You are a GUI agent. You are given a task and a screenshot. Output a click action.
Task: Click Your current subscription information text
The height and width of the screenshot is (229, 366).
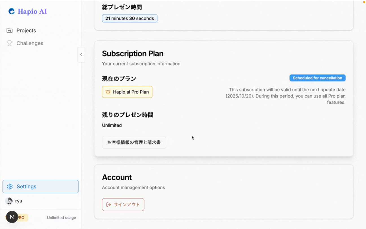141,64
